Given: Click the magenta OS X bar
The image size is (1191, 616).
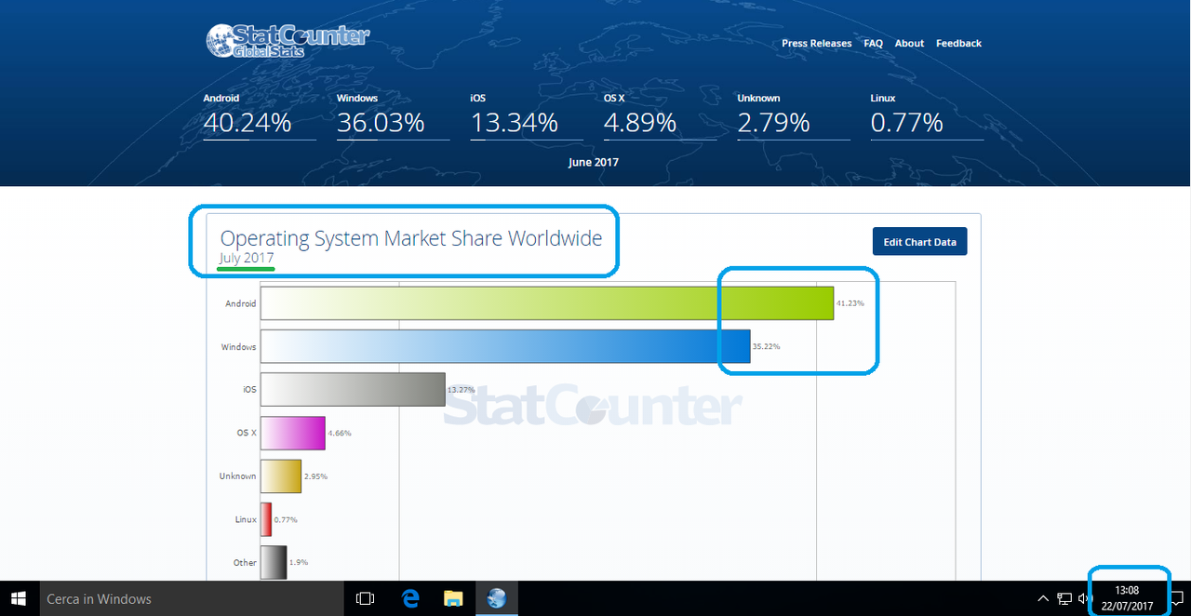Looking at the screenshot, I should tap(293, 433).
